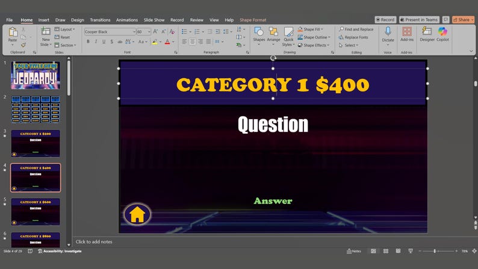
Task: Open Quick Styles gallery
Action: 288,32
